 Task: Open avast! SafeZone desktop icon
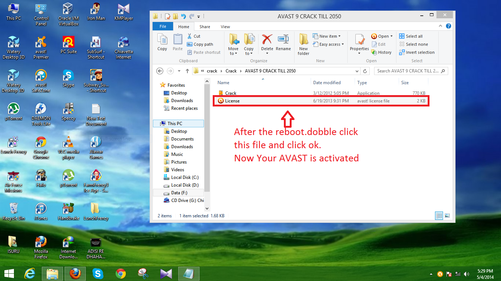click(41, 81)
